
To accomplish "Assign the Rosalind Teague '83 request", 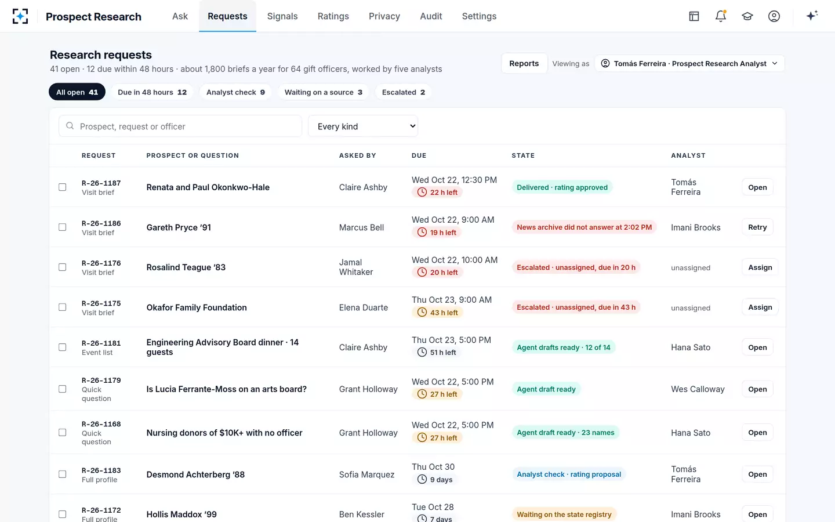I will 760,267.
